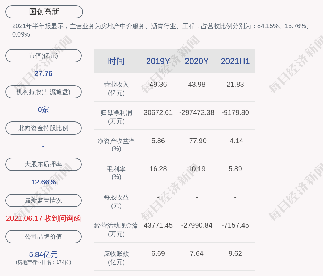This screenshot has height=276, width=323.
Task: Click the 北向资金持股比例 label pill
Action: pos(43,128)
